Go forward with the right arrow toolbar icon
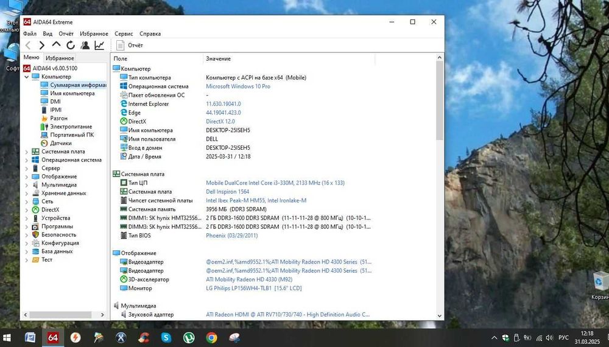The width and height of the screenshot is (609, 347). (x=42, y=46)
